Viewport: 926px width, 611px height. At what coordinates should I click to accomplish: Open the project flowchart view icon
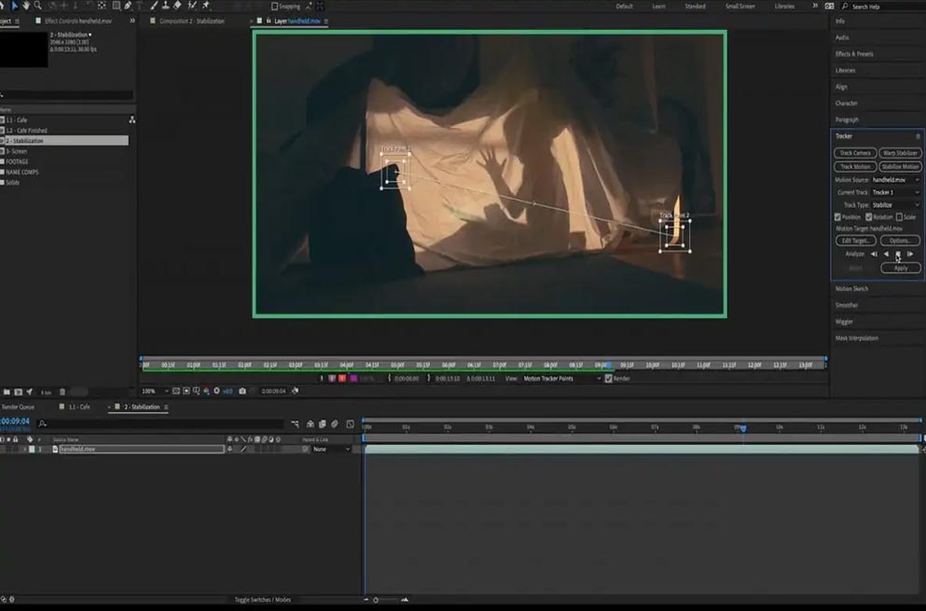pos(131,120)
